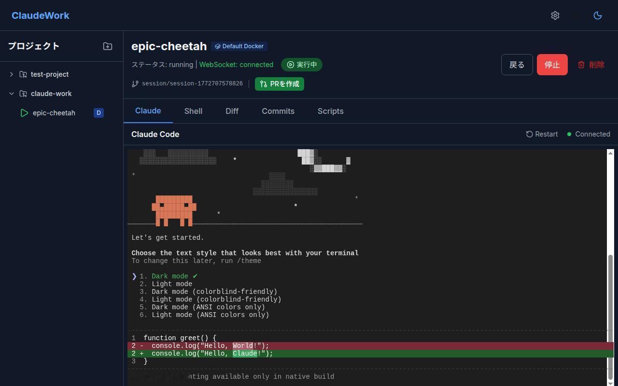This screenshot has height=386, width=618.
Task: Select 'Dark mode (ANSI colors only)' option
Action: pos(202,307)
